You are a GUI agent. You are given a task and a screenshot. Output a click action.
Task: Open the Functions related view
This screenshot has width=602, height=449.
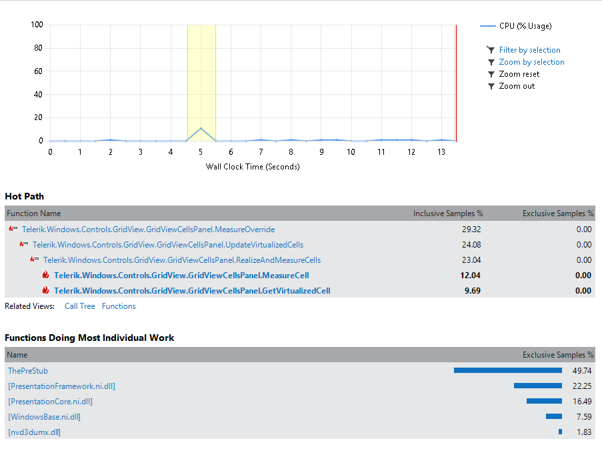tap(119, 306)
